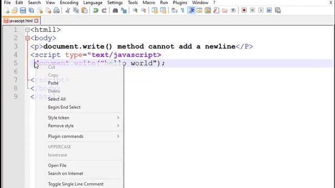Save the file with the Save icon
Screen dimensions: 335x188
(x=23, y=10)
